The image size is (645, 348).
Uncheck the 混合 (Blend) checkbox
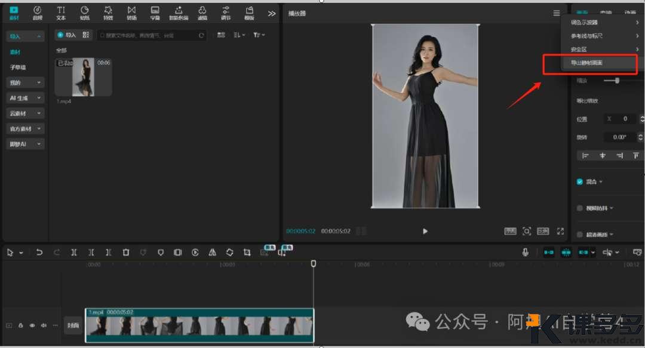(x=580, y=182)
